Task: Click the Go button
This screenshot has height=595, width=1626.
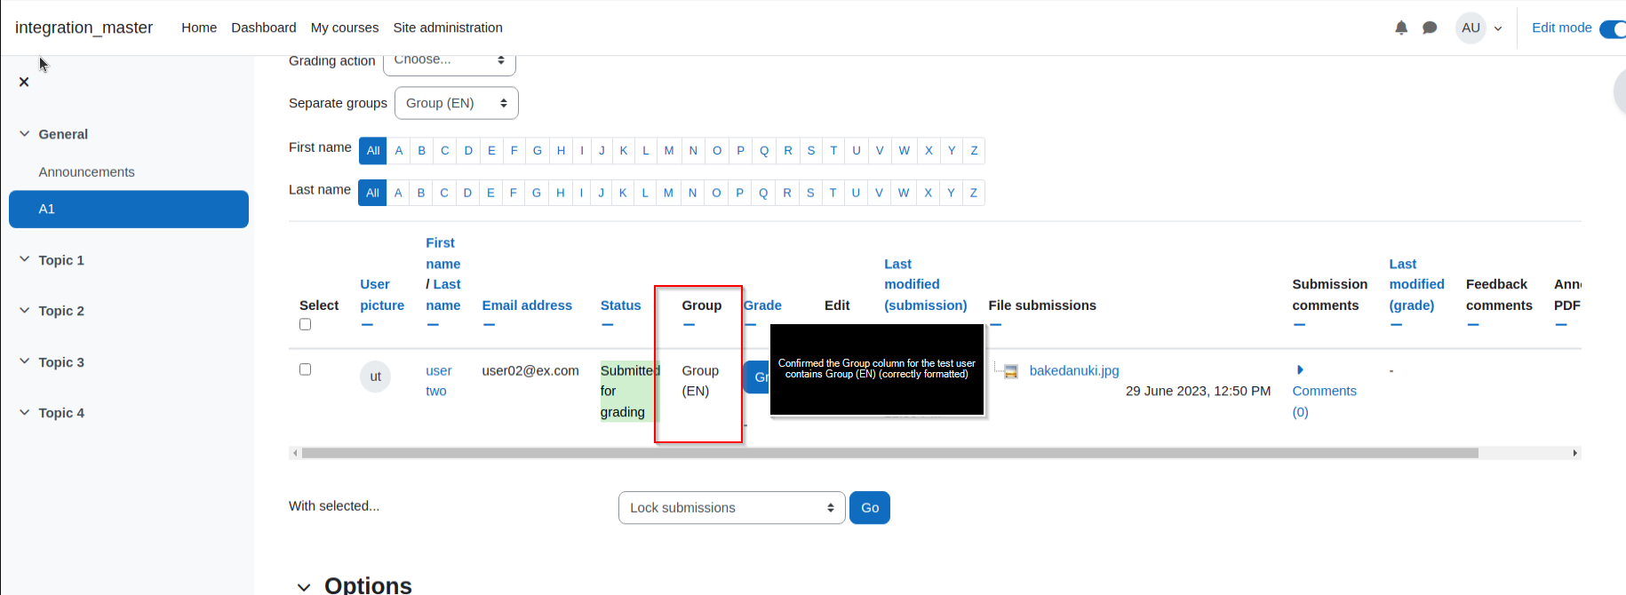Action: [870, 508]
